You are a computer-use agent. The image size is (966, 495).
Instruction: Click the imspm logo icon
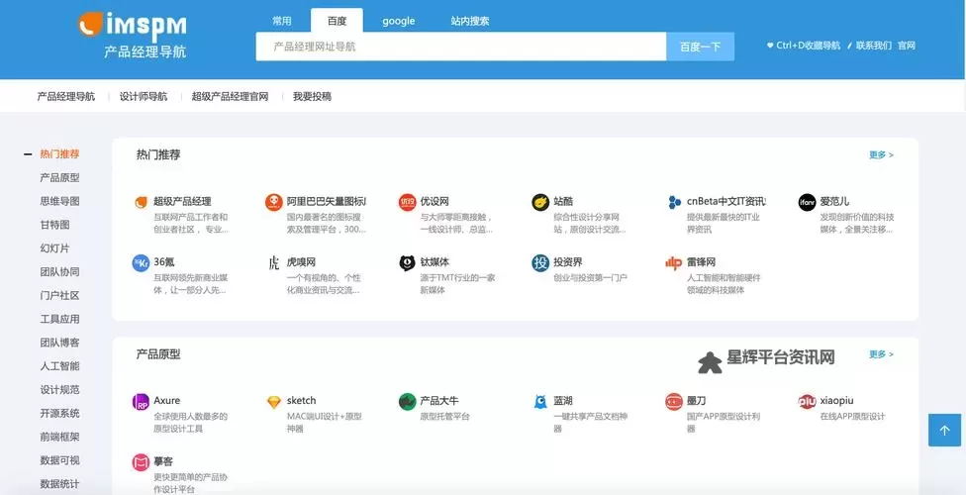[90, 24]
